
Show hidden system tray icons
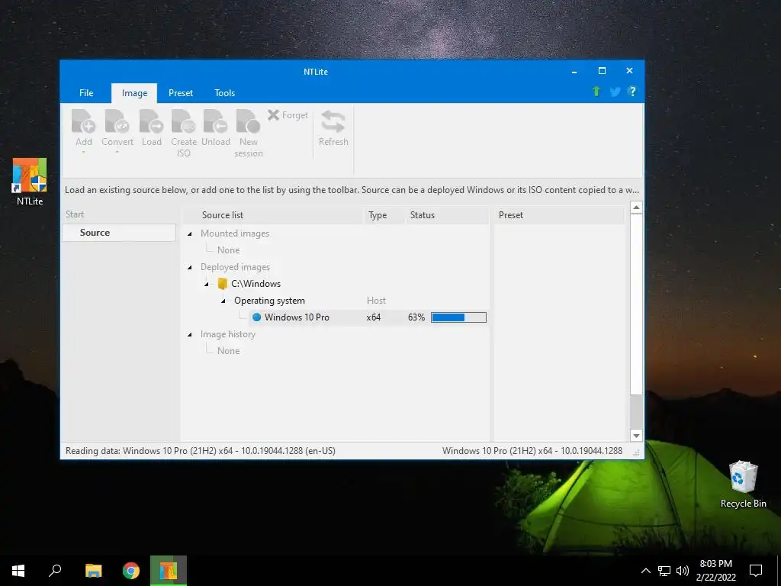[x=645, y=571]
